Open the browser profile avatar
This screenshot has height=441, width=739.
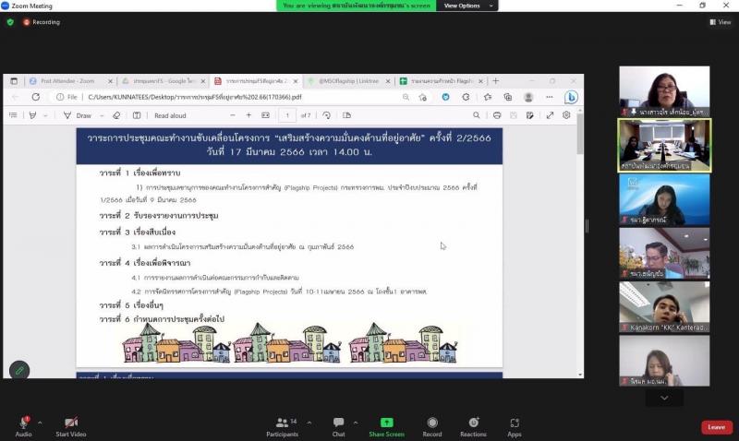528,97
